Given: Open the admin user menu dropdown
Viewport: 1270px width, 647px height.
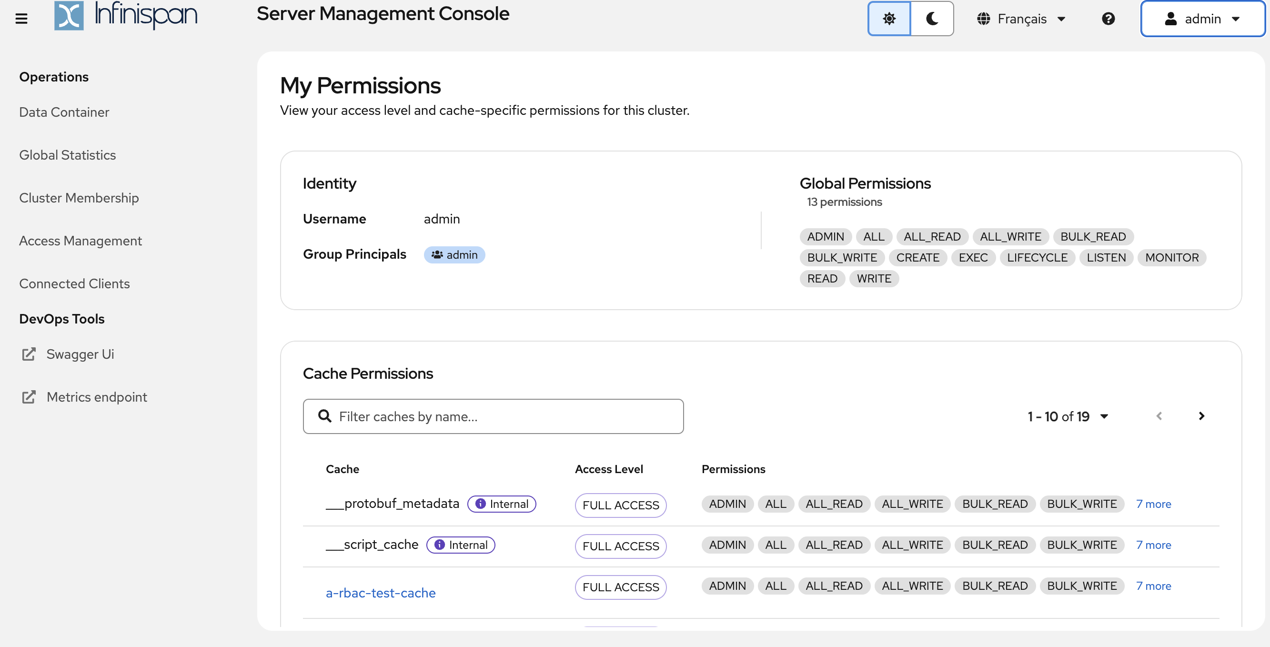Looking at the screenshot, I should (1202, 19).
